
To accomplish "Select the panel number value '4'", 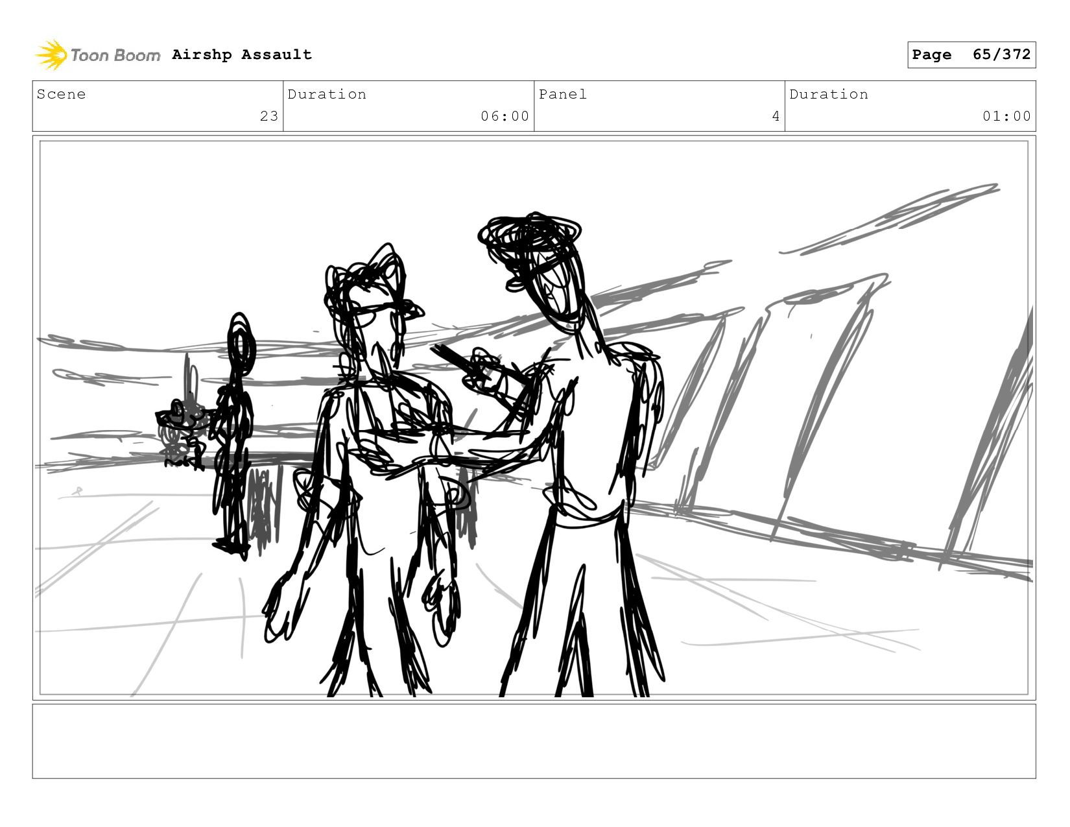I will coord(776,116).
